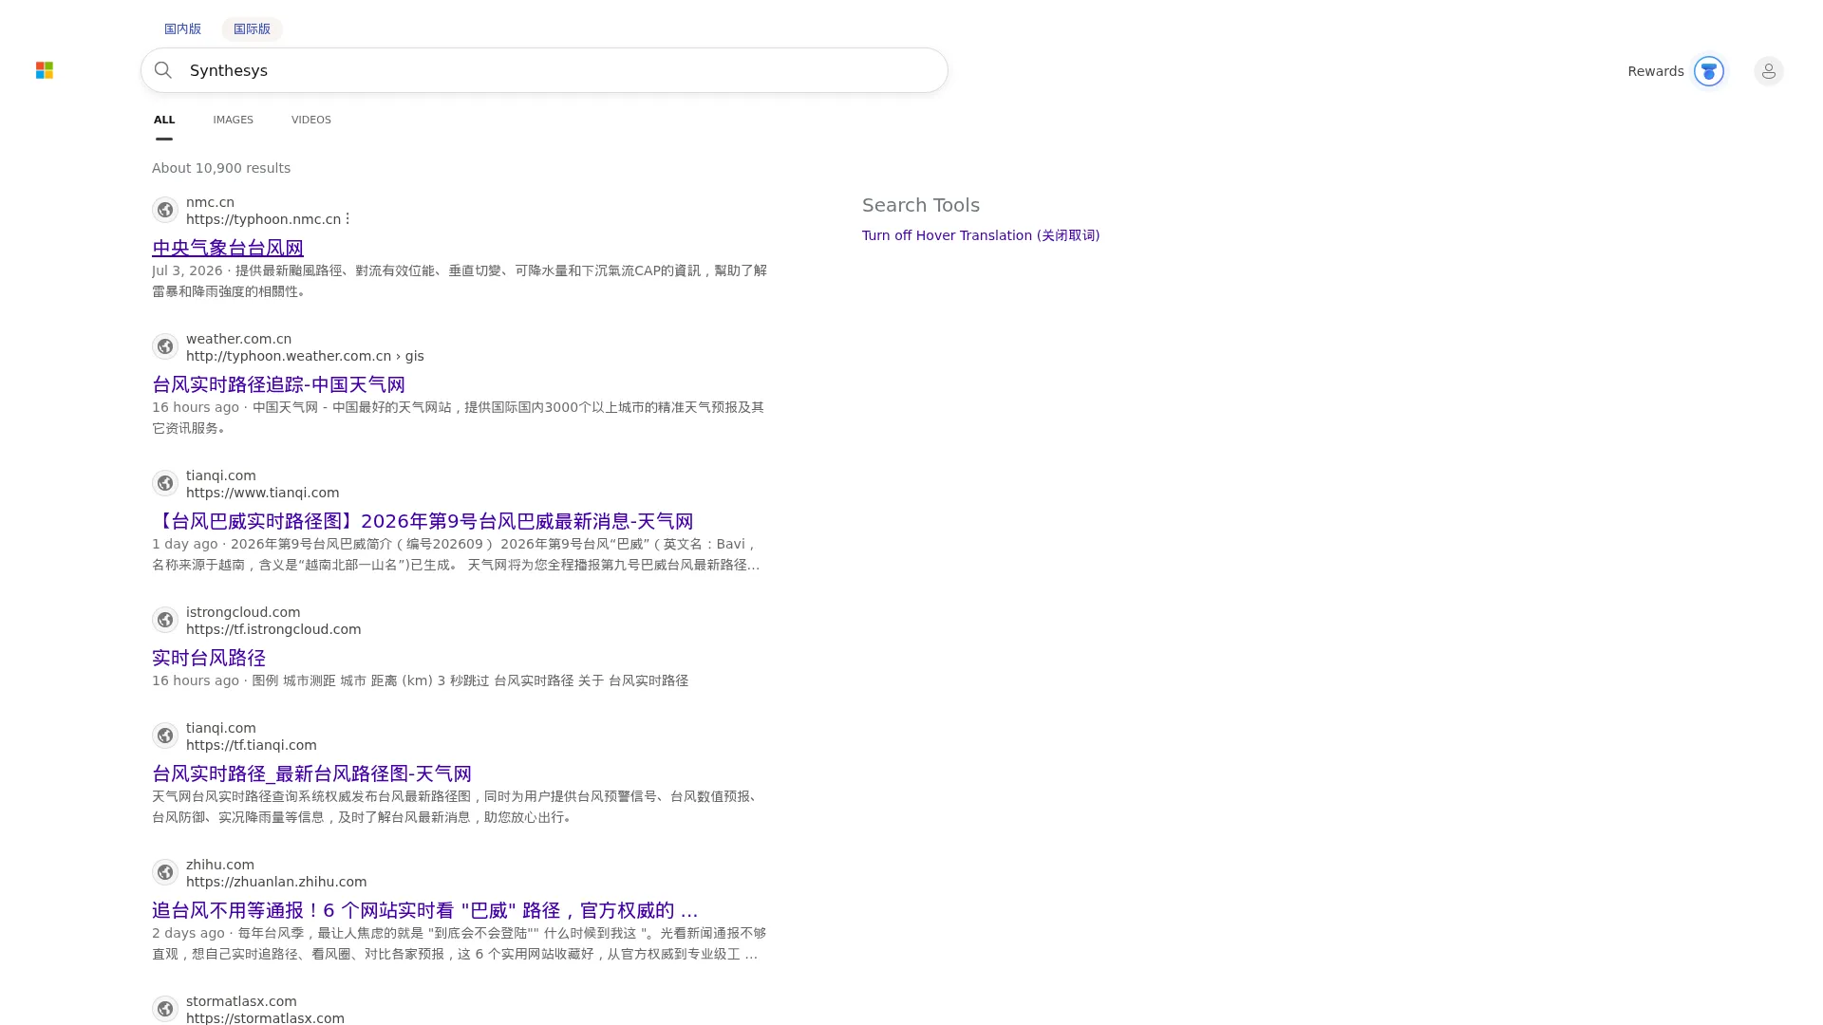
Task: Click the Search Tools heading
Action: [x=921, y=205]
